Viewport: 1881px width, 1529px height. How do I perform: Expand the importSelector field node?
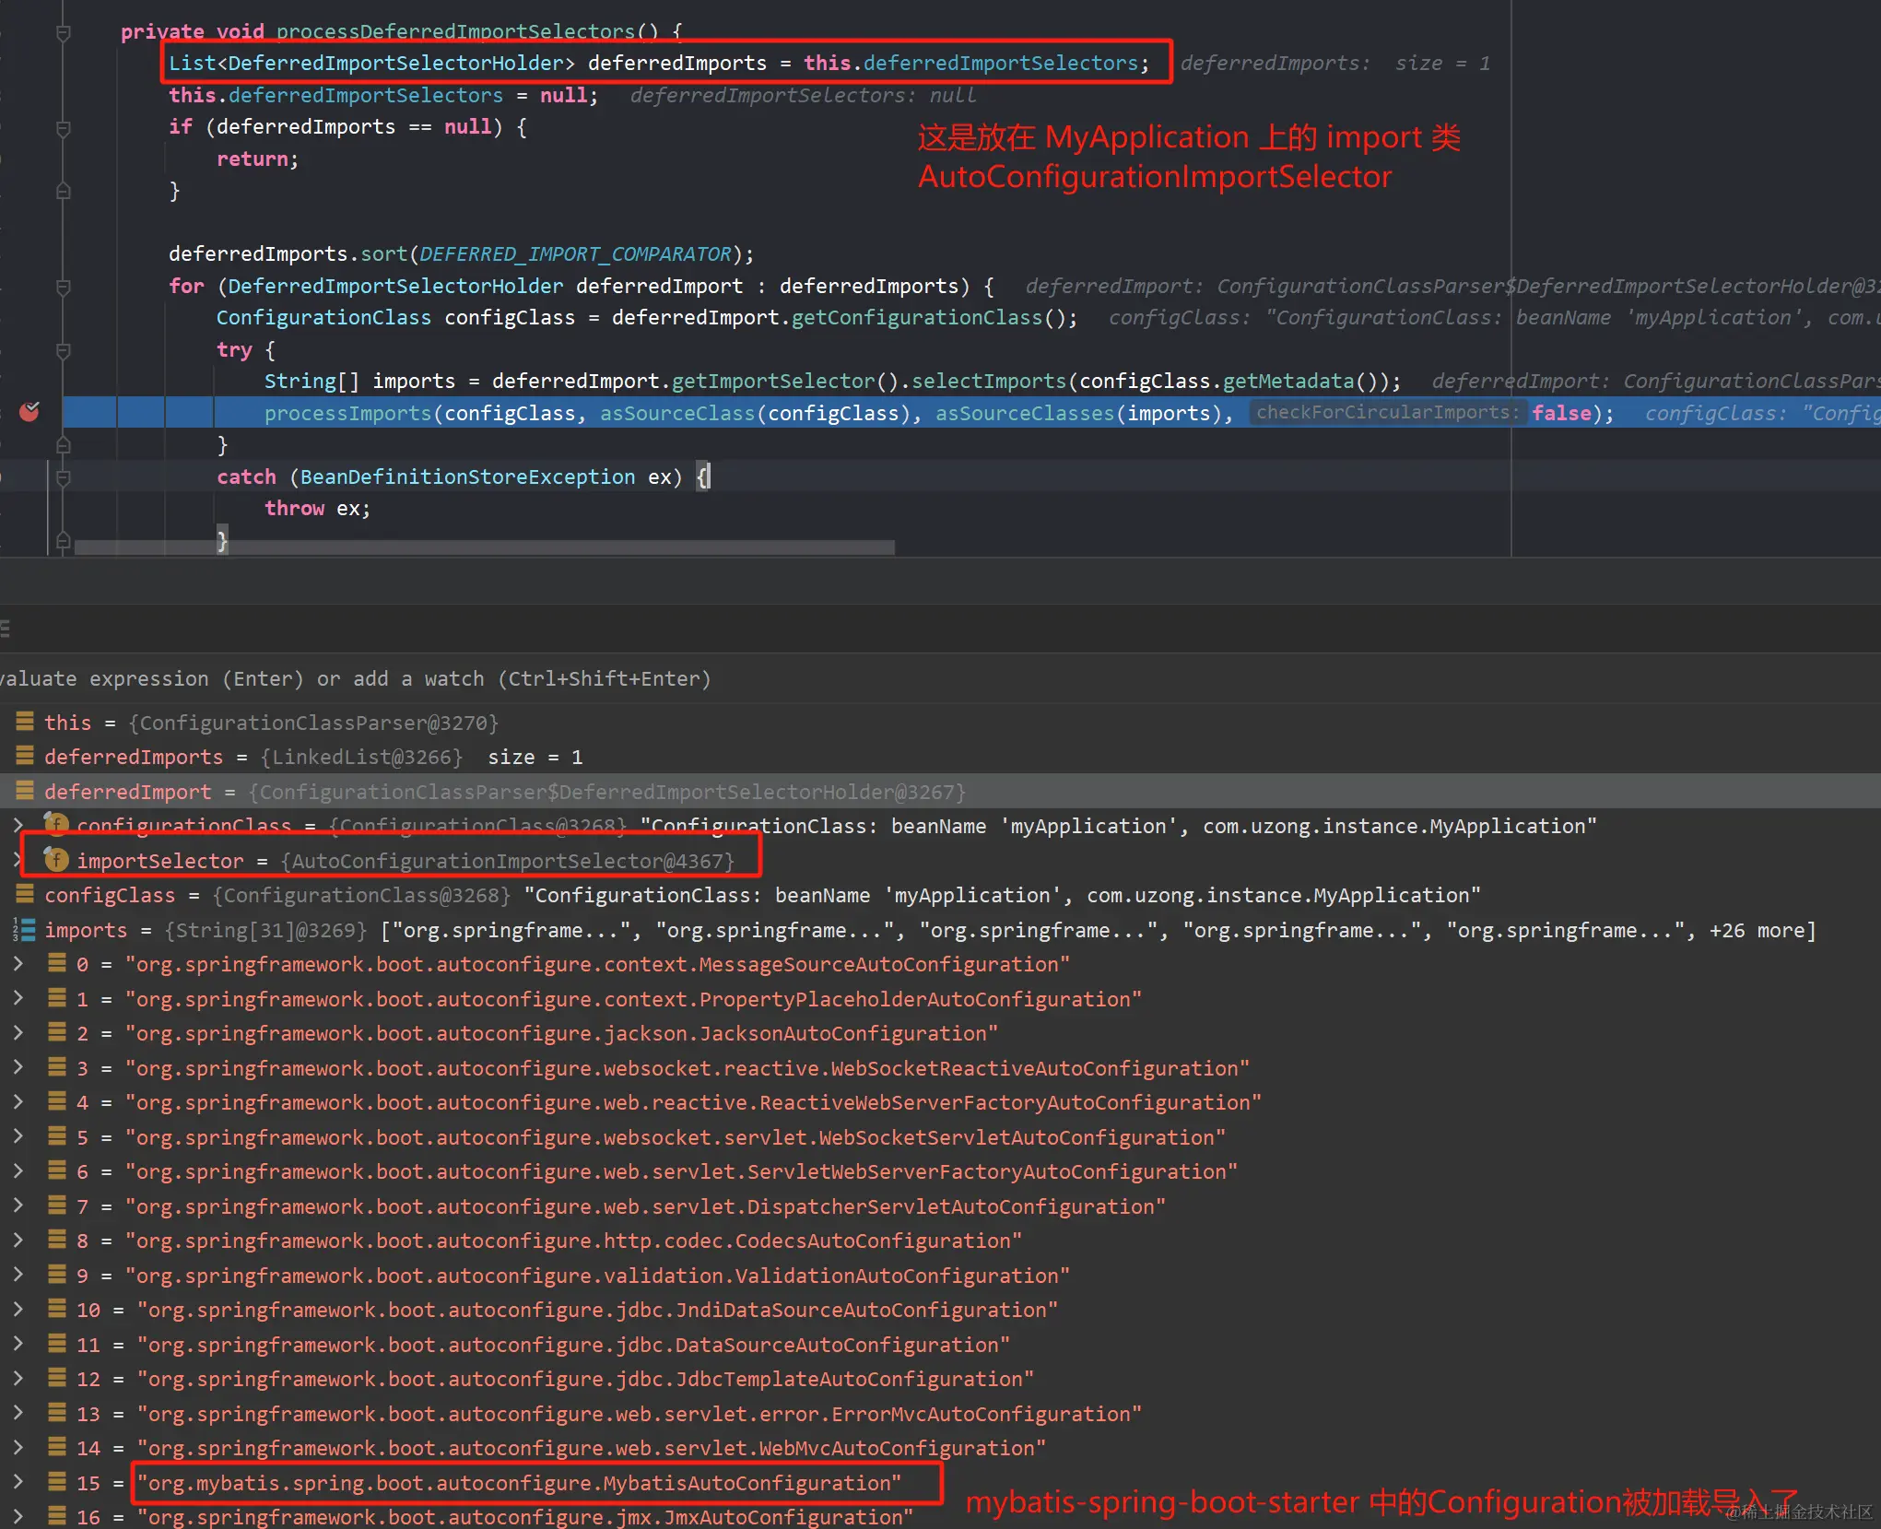18,860
